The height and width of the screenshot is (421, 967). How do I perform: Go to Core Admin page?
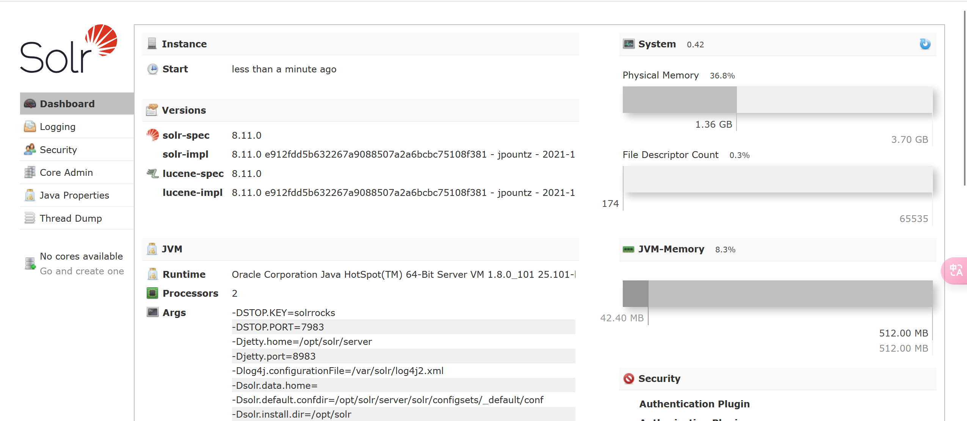[66, 172]
